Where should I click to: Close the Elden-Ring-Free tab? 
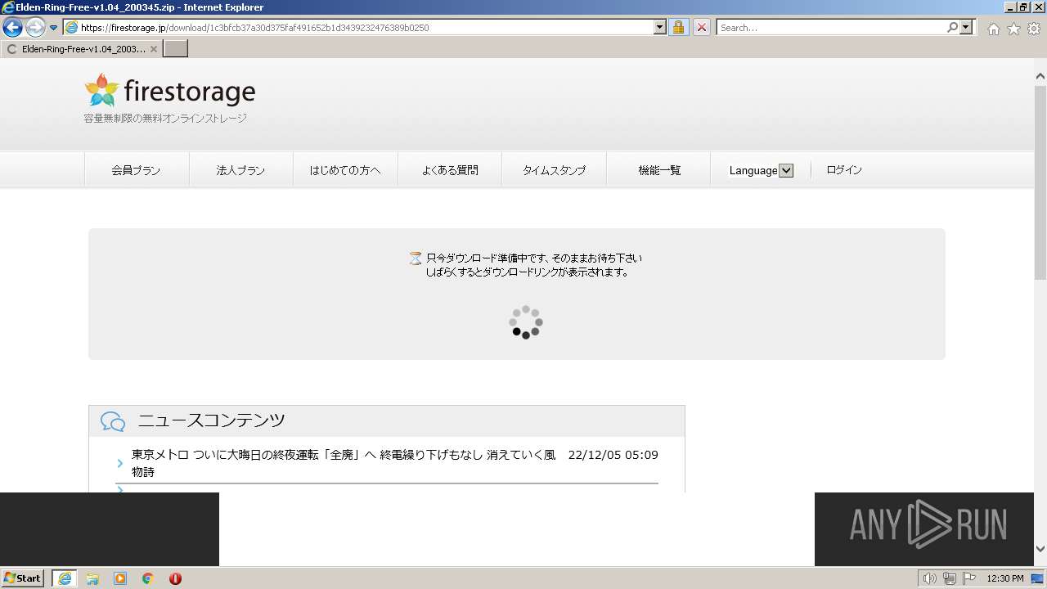coord(154,49)
